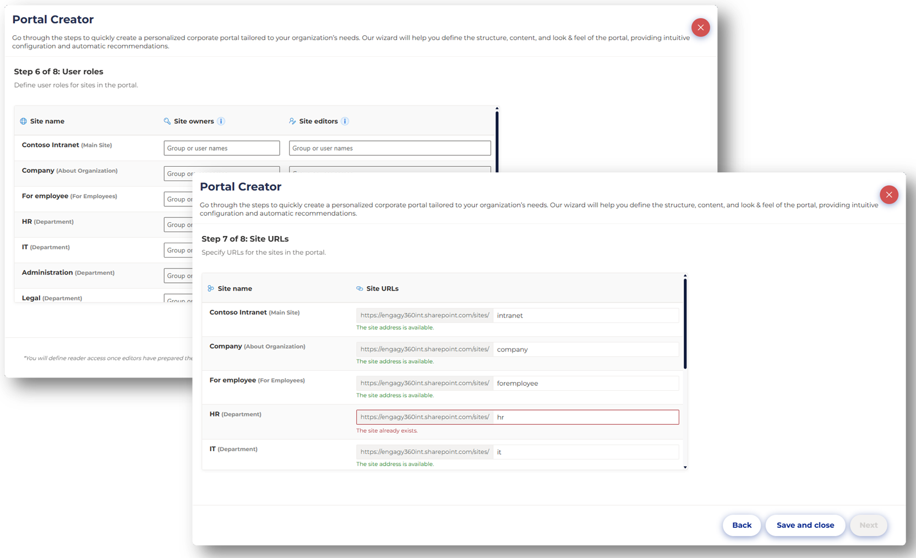
Task: Click the info icon next to Site editors
Action: tap(345, 121)
